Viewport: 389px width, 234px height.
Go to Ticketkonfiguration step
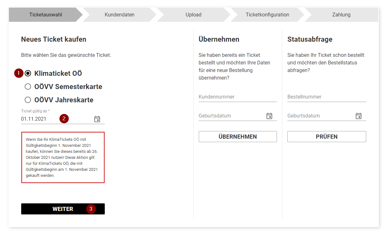[267, 15]
